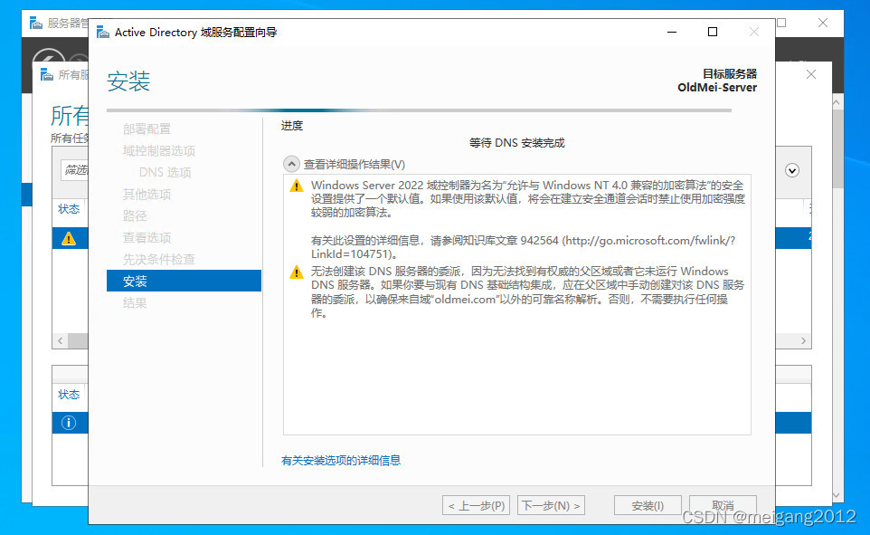The image size is (870, 535).
Task: Click the warning icon in background status list
Action: click(69, 239)
